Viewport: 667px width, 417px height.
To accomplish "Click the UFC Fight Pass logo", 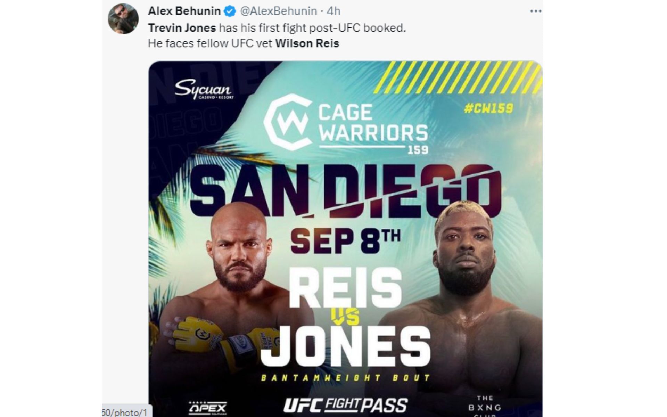I will tap(345, 405).
